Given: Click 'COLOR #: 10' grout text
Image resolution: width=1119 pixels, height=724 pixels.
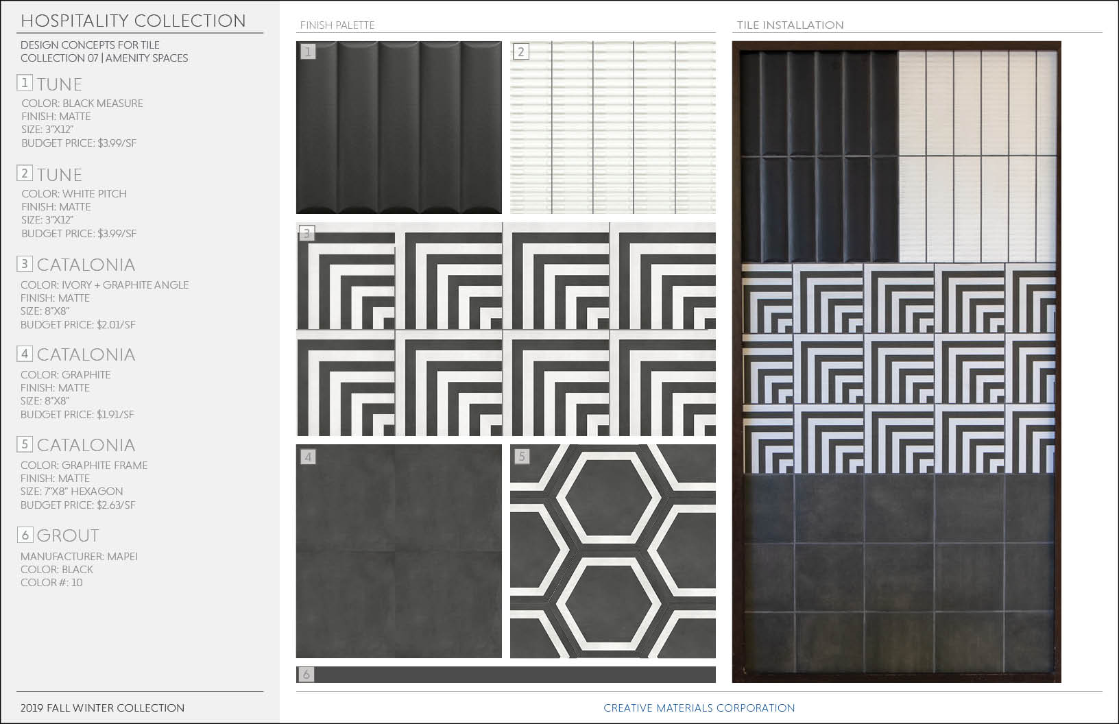Looking at the screenshot, I should tap(51, 583).
